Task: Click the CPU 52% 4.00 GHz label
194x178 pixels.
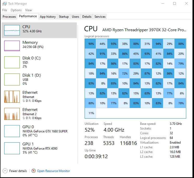Action: 32,31
